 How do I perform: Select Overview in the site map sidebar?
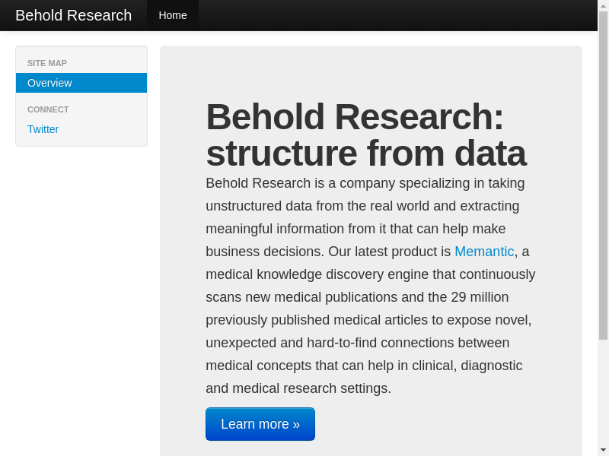click(81, 83)
